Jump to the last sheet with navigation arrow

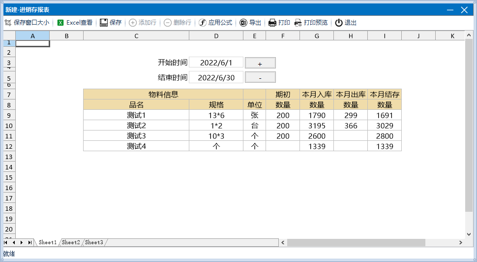tap(30, 242)
